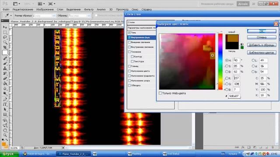Select the Clone Stamp tool
280x157 pixels.
click(x=5, y=68)
